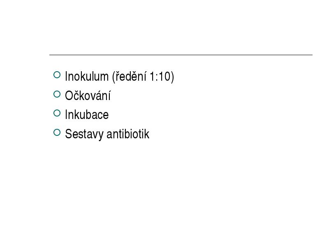Select the bullet marker for Sestavy antibiotik
The width and height of the screenshot is (329, 247).
point(57,133)
